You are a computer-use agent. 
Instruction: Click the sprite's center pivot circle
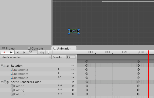[74, 31]
